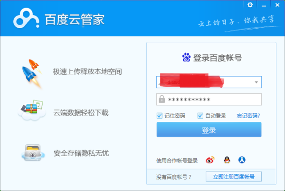Click the Baidu Cloud logo in the header

26,19
